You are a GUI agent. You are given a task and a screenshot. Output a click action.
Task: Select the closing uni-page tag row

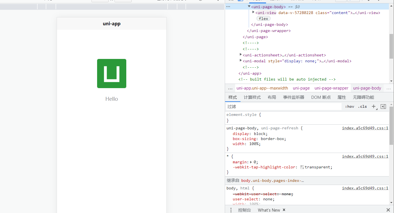255,37
